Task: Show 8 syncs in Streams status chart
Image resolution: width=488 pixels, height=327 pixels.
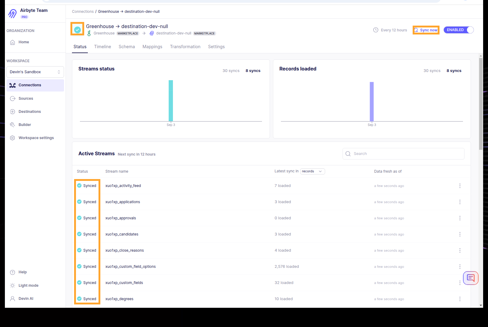Action: click(x=253, y=71)
